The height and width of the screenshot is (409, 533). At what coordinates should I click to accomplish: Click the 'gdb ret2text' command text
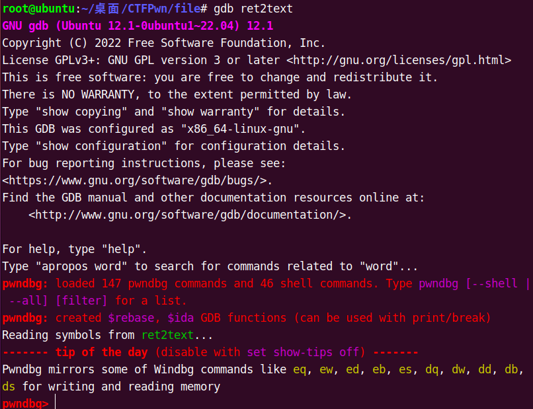(253, 9)
